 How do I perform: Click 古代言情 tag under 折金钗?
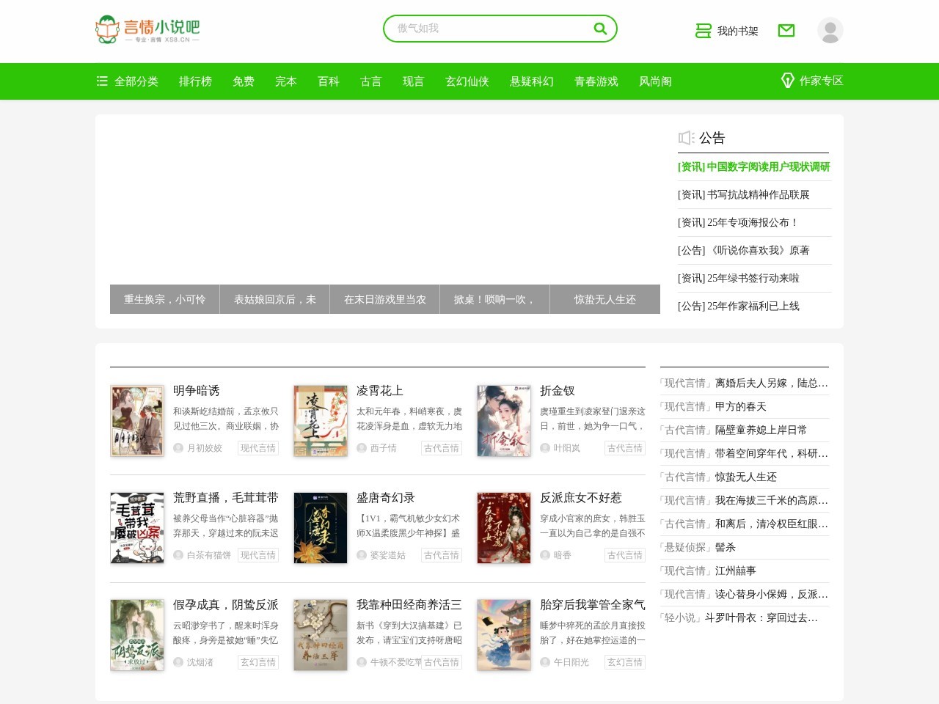point(625,448)
